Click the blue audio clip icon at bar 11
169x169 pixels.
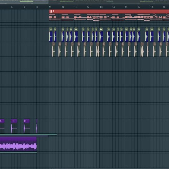point(76,29)
